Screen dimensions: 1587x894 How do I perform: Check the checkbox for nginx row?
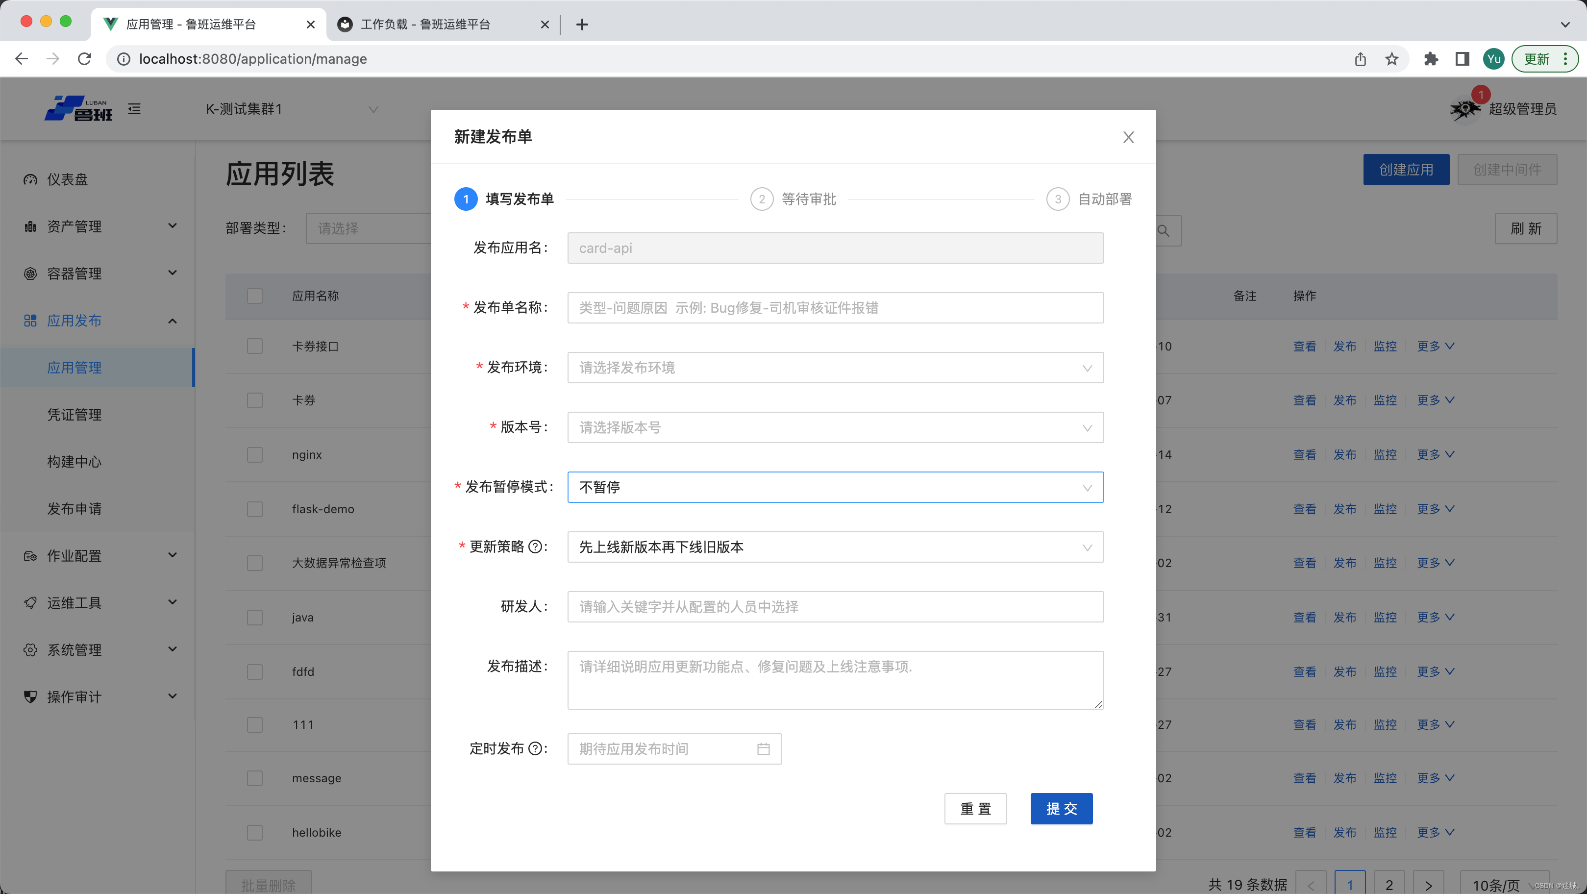[254, 455]
